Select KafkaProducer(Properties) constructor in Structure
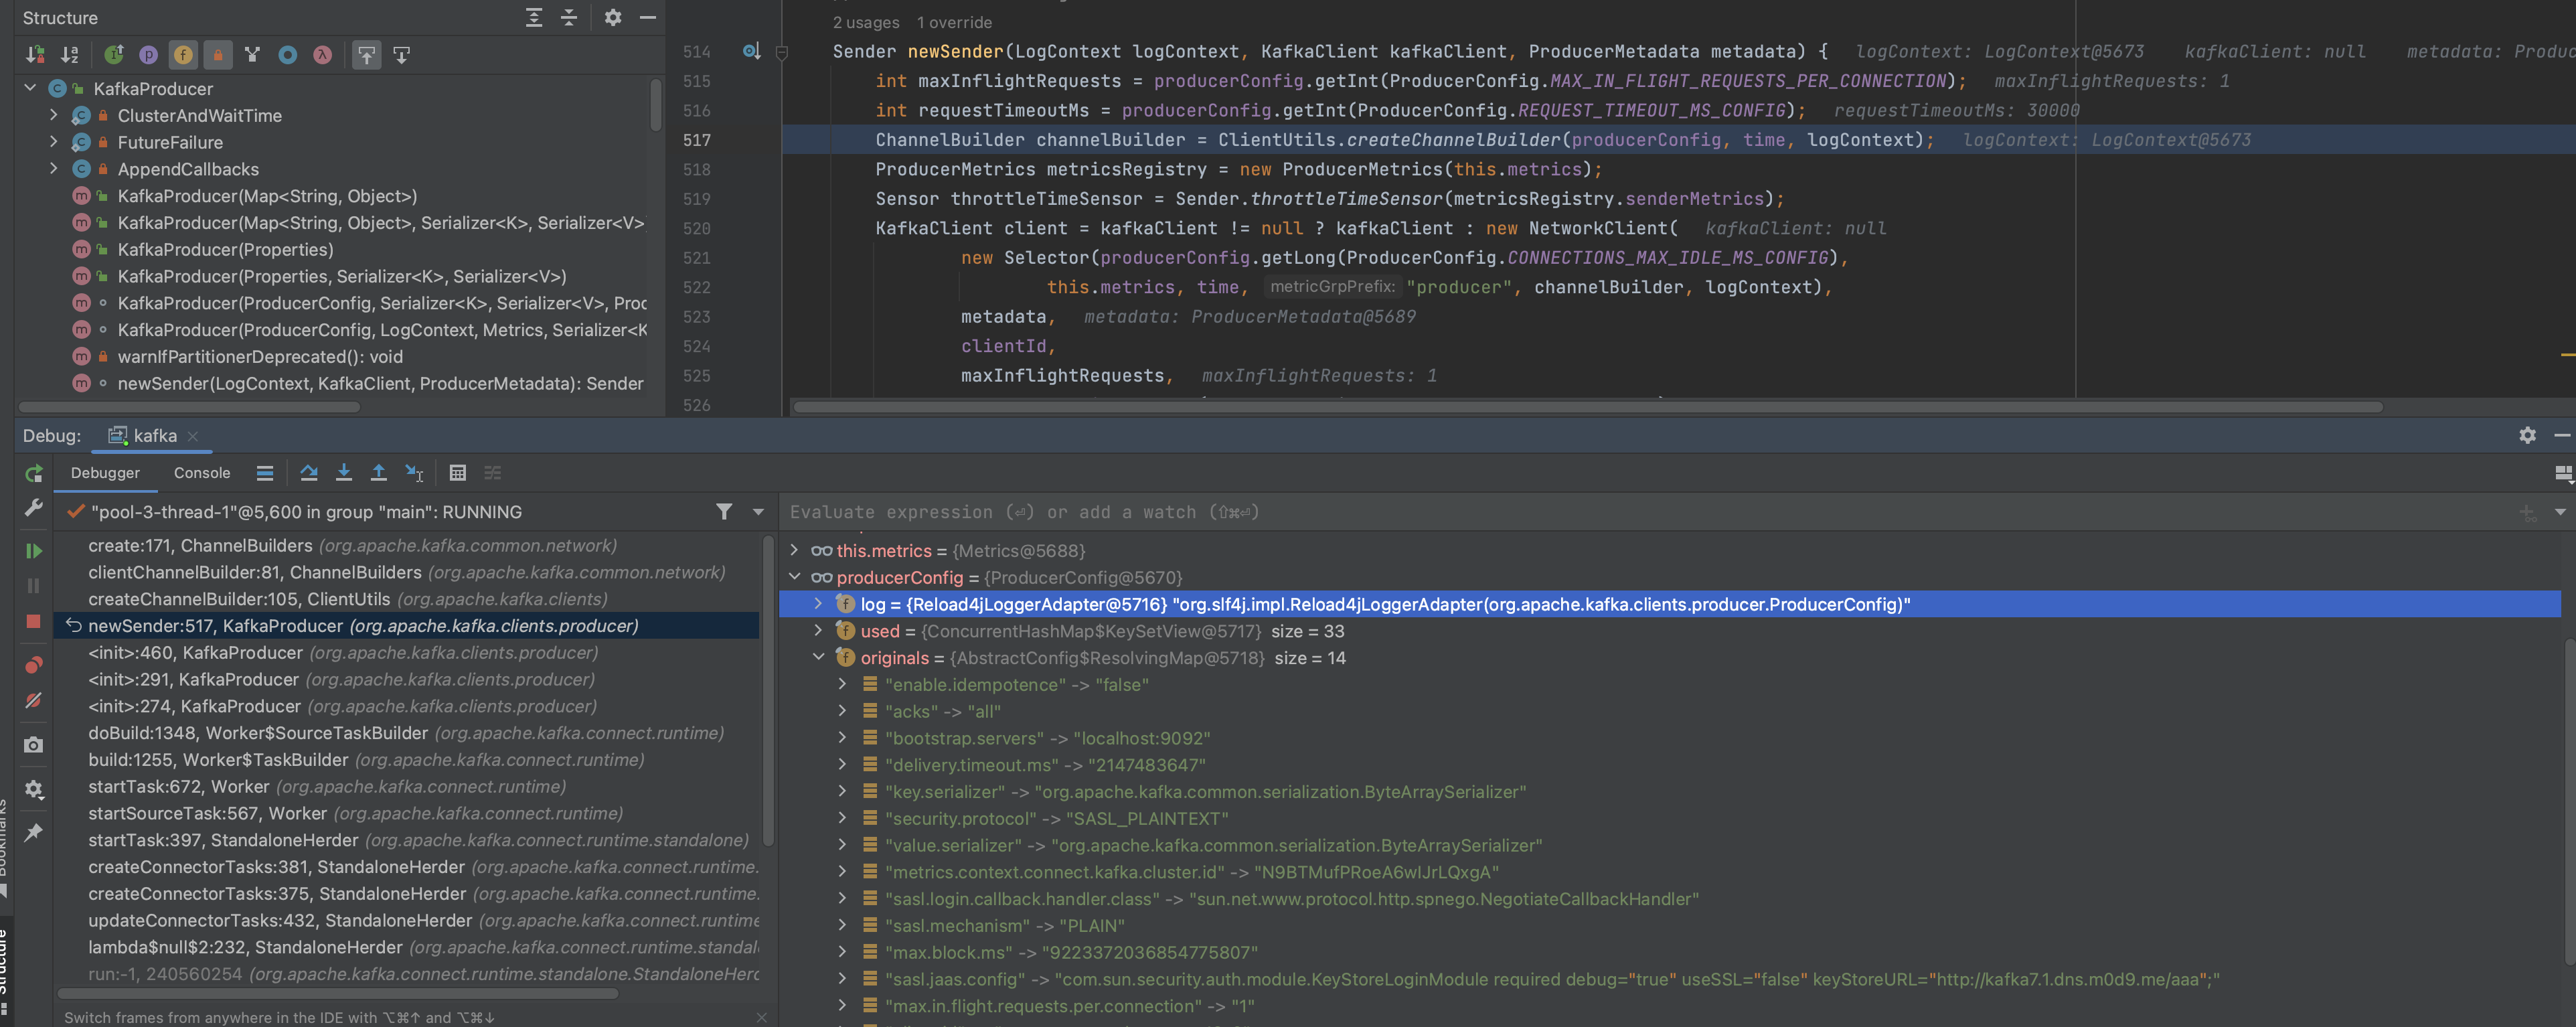Screen dimensions: 2576x1027 coord(225,249)
